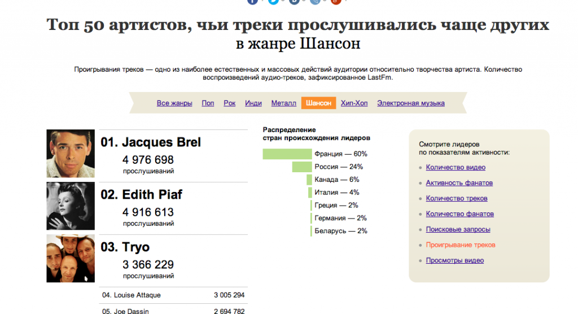Open the Хип-Хоп genre tab
Image resolution: width=578 pixels, height=314 pixels.
pos(354,103)
